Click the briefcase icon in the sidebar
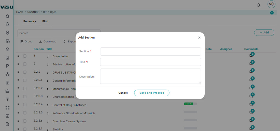This screenshot has width=280, height=131. click(7, 91)
